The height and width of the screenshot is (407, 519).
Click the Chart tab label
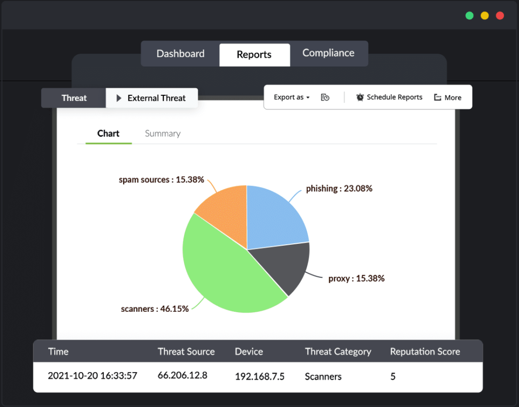[x=108, y=133]
